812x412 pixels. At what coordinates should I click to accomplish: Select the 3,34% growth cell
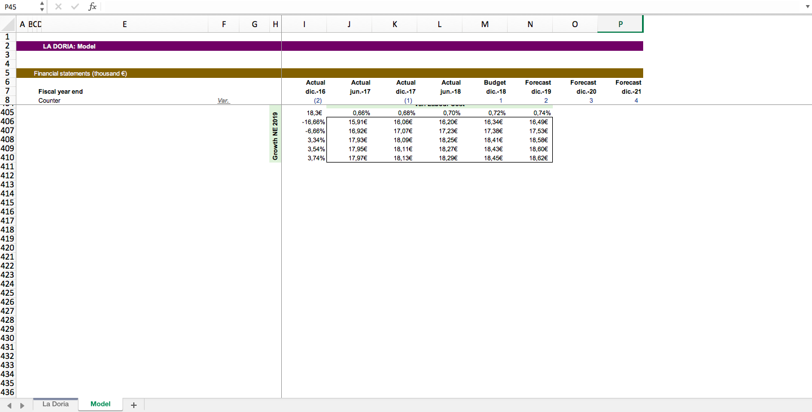point(304,139)
